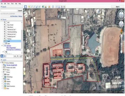Screen dimensions: 125x96
Task: Click the View in Google Maps icon
Action: coord(64,7)
